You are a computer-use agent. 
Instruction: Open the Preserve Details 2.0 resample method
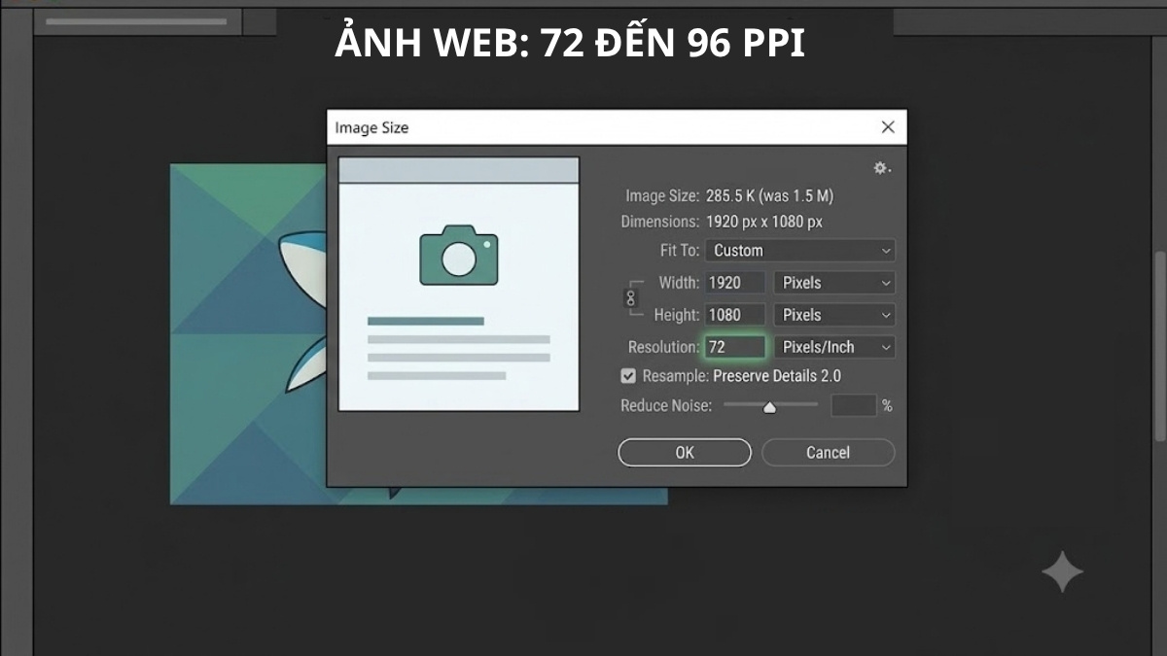tap(777, 376)
